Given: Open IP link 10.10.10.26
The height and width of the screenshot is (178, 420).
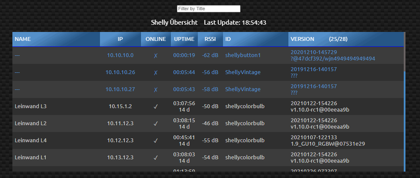Looking at the screenshot, I should coord(120,72).
